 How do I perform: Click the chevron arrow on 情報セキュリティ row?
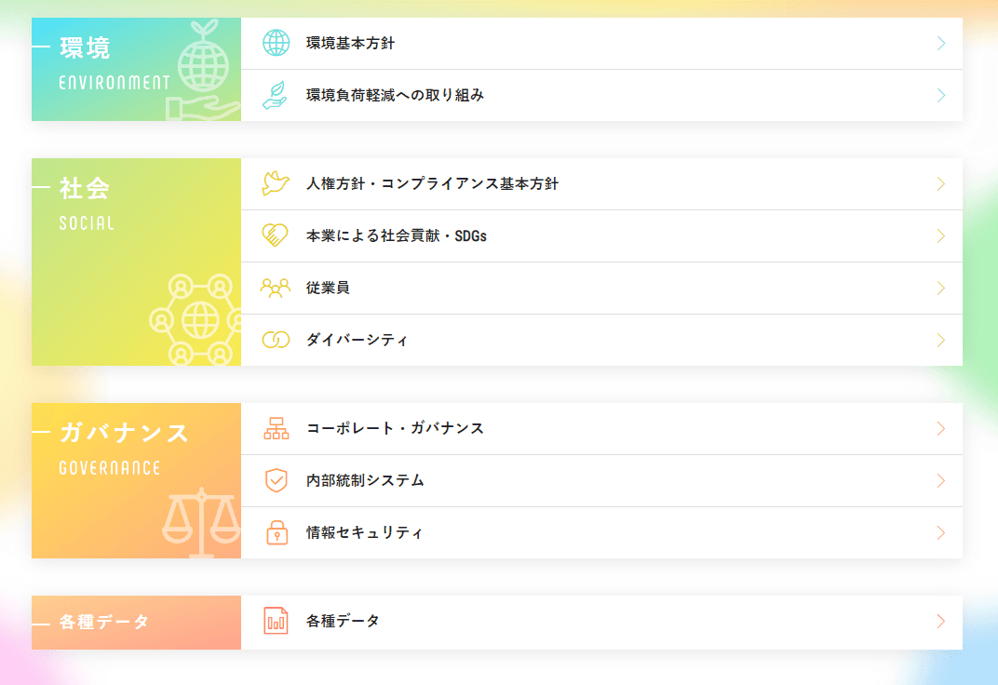[941, 532]
